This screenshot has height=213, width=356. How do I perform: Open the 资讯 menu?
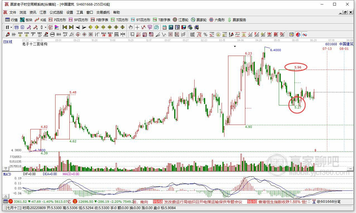point(33,13)
